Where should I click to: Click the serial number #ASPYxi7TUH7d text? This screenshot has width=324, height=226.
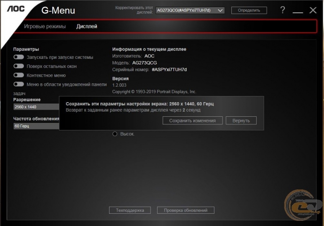pyautogui.click(x=169, y=70)
